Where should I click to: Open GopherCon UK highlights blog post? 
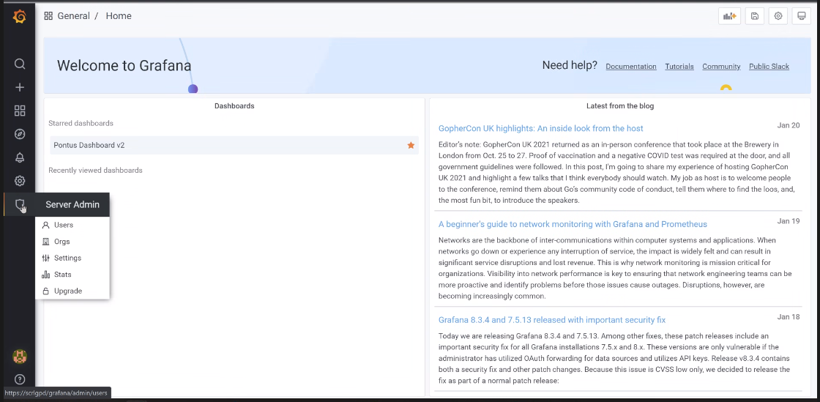click(x=541, y=129)
